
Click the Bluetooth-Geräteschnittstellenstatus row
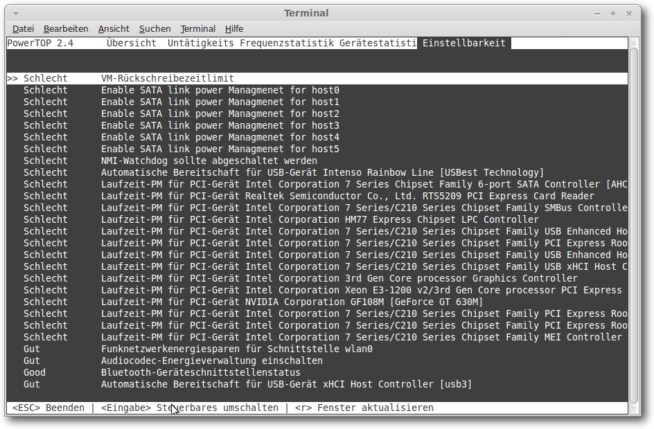(x=317, y=372)
